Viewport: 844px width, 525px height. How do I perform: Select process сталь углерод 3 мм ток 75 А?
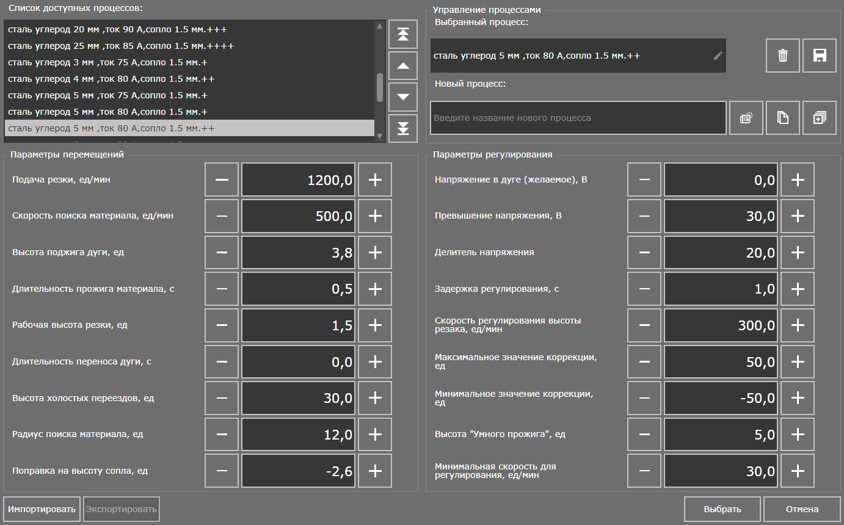pos(189,62)
